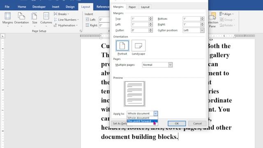263x148 pixels.
Task: Choose Whole document in the list
Action: coord(142,118)
